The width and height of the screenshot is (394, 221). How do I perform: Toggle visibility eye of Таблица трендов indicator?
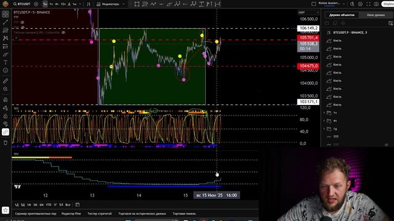click(x=63, y=33)
